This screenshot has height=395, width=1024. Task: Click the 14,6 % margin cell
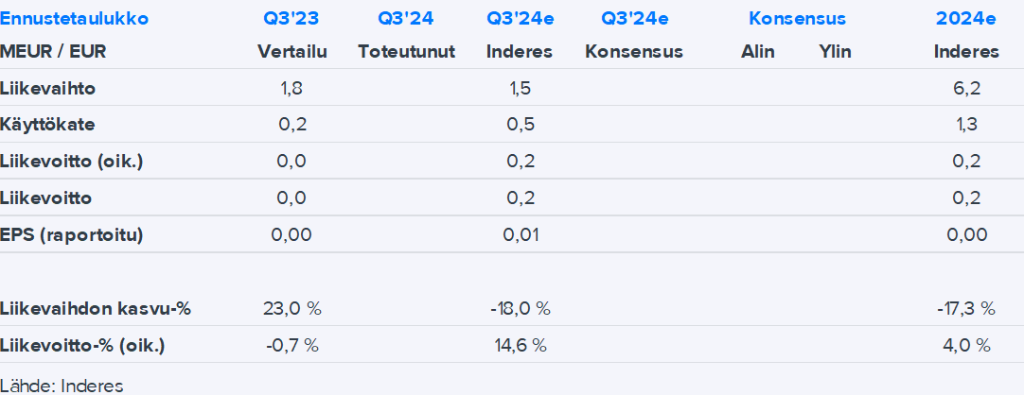(519, 345)
